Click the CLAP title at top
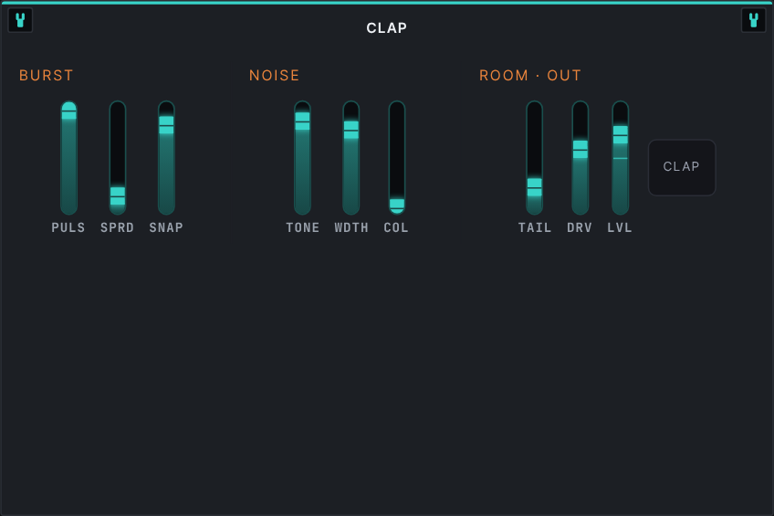The height and width of the screenshot is (516, 774). pyautogui.click(x=386, y=28)
